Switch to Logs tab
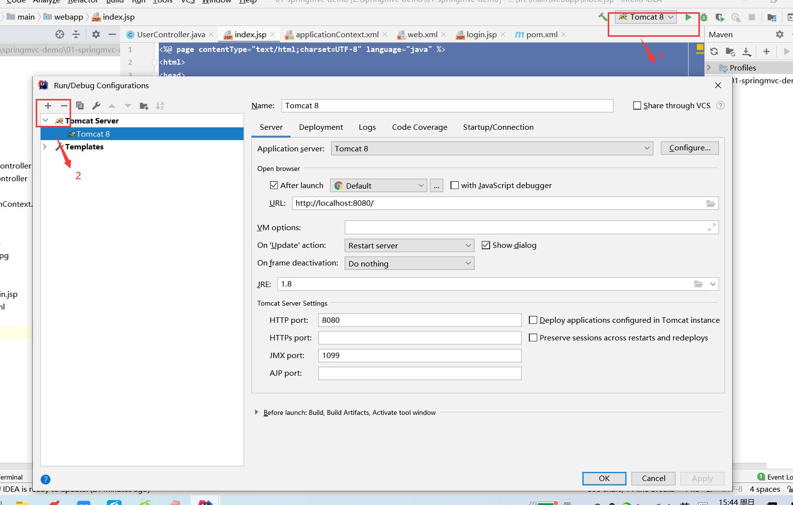Image resolution: width=793 pixels, height=505 pixels. [x=367, y=127]
